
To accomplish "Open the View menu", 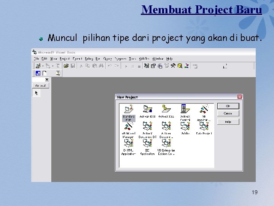I will [x=54, y=58].
